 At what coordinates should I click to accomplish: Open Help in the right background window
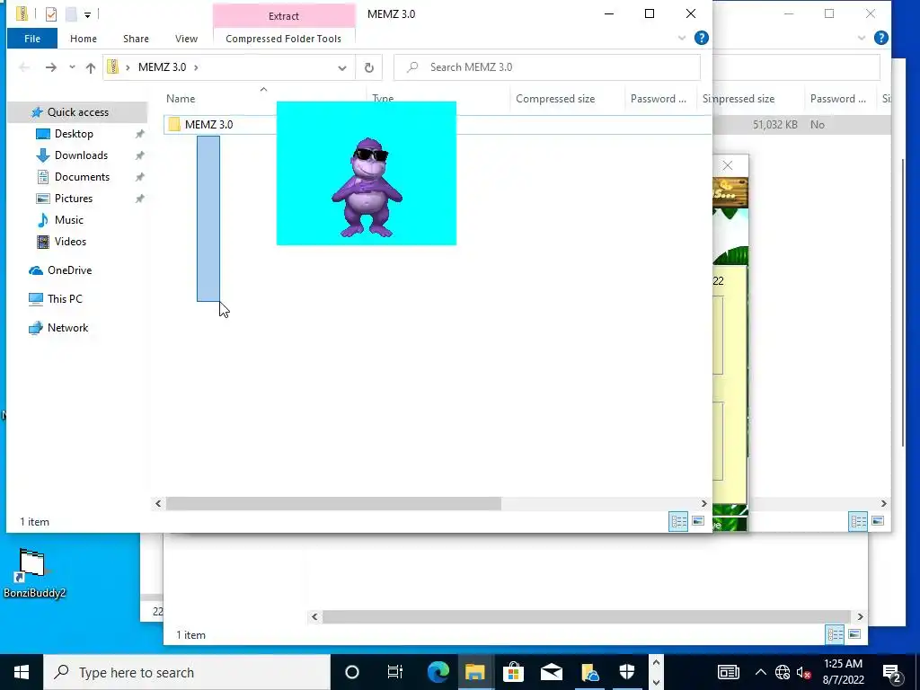(x=880, y=38)
